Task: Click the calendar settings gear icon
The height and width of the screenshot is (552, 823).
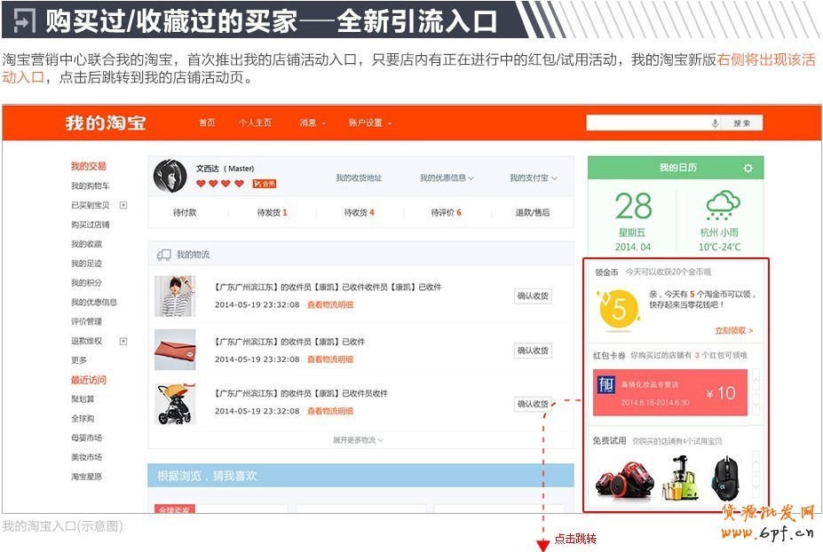Action: pos(748,169)
